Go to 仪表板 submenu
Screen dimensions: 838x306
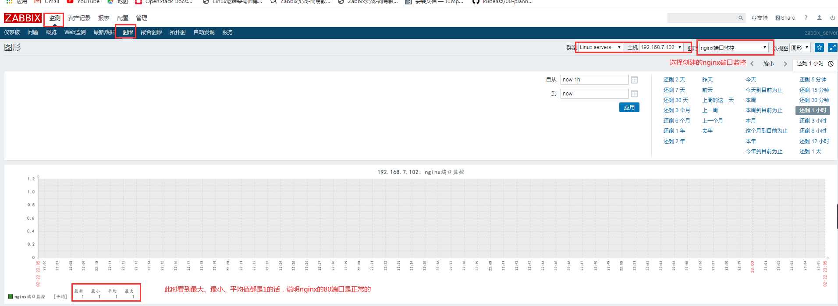coord(12,32)
